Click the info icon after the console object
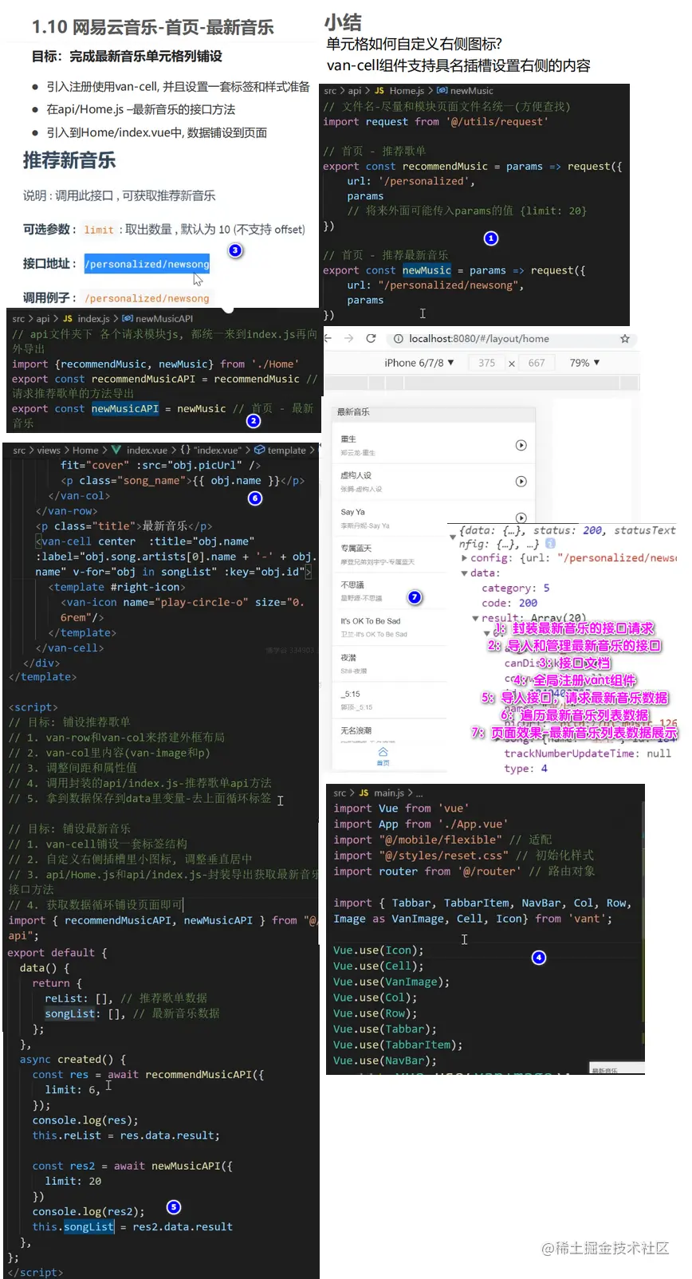Image resolution: width=692 pixels, height=1279 pixels. point(551,543)
